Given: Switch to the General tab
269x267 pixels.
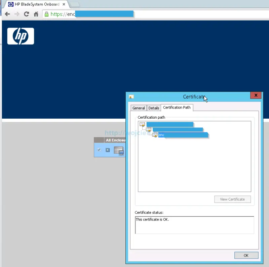Looking at the screenshot, I should point(139,108).
